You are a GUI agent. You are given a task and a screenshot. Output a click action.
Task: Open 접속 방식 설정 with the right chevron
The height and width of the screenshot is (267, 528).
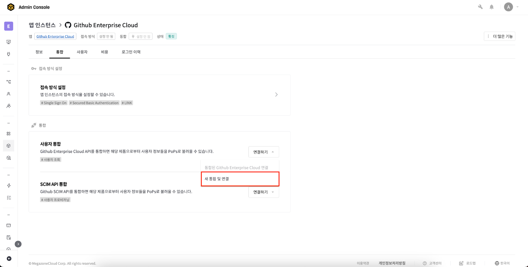(x=277, y=95)
